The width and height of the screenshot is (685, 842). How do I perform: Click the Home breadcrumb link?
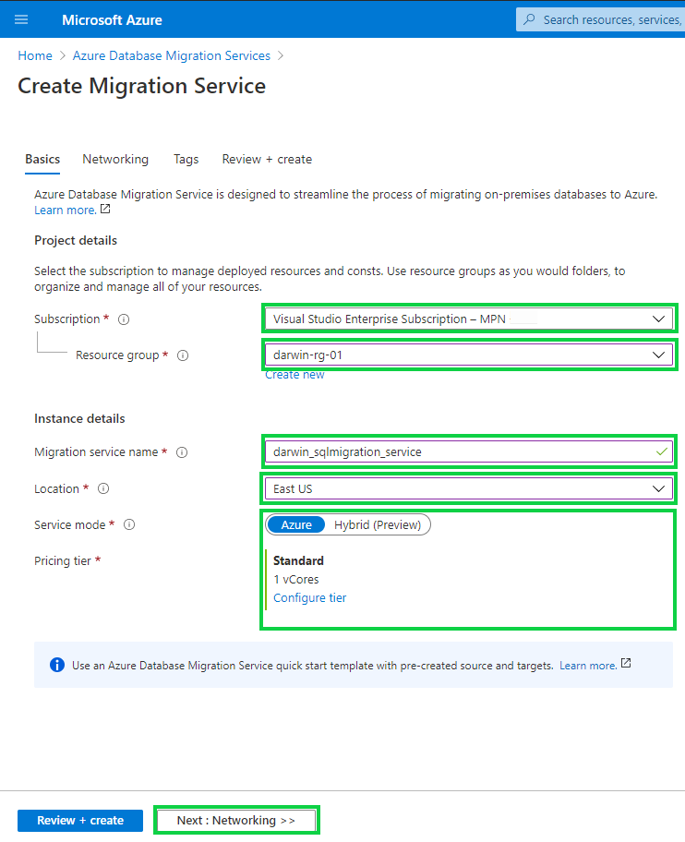tap(35, 55)
